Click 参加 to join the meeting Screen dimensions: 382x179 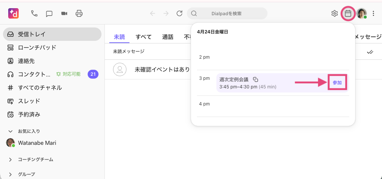(x=337, y=83)
